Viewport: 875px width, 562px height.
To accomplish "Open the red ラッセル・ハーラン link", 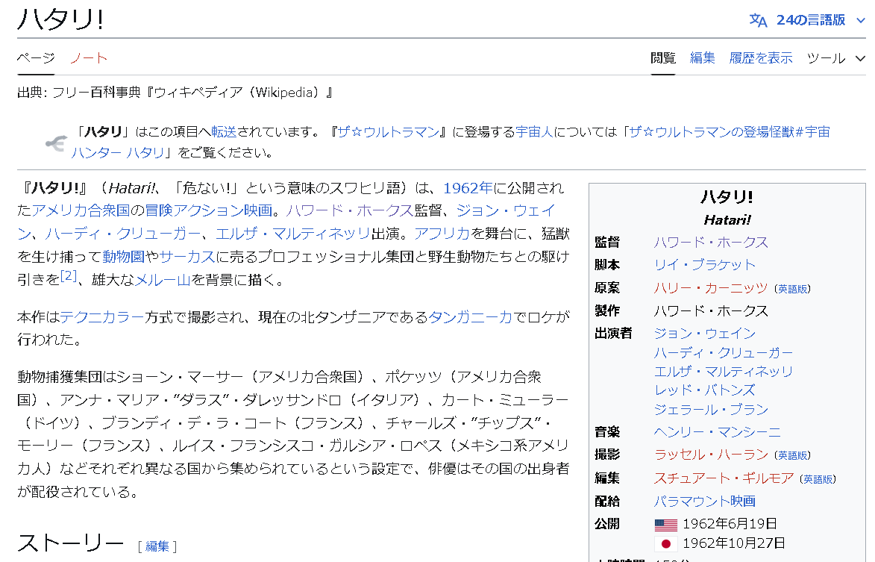I will tap(711, 455).
